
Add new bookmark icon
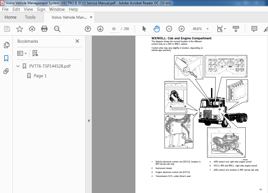coord(35,53)
